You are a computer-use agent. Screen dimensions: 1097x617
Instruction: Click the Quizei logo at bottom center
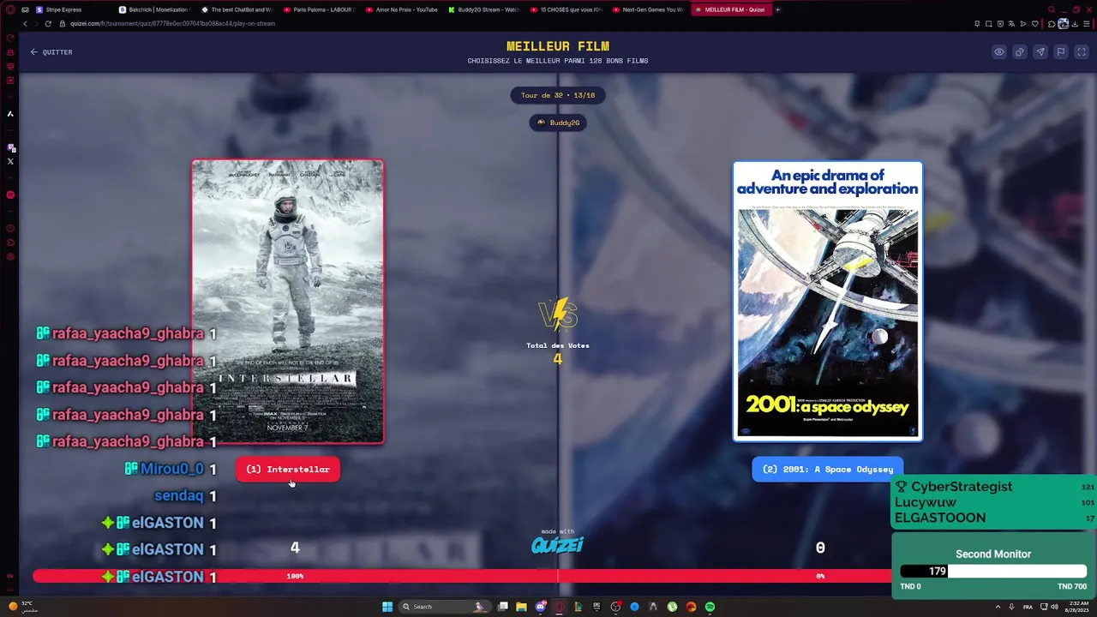pyautogui.click(x=557, y=545)
